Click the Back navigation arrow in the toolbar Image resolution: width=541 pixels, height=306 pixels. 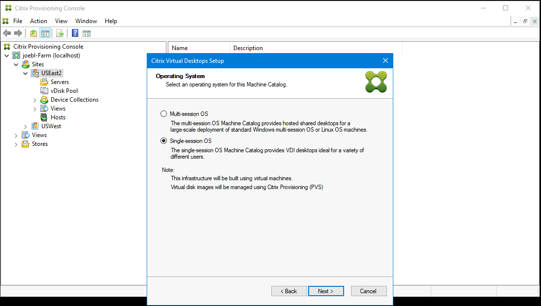tap(6, 33)
